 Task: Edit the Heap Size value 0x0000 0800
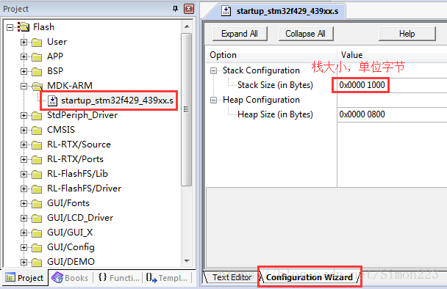click(392, 114)
